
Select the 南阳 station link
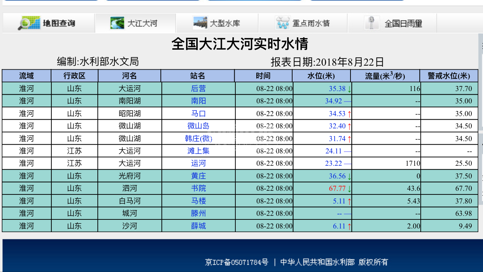[198, 101]
